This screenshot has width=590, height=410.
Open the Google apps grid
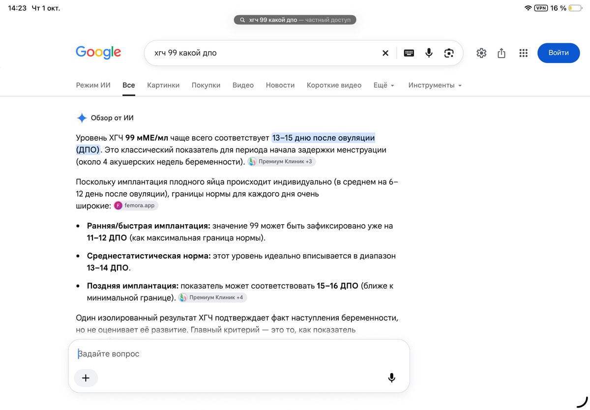[x=523, y=53]
